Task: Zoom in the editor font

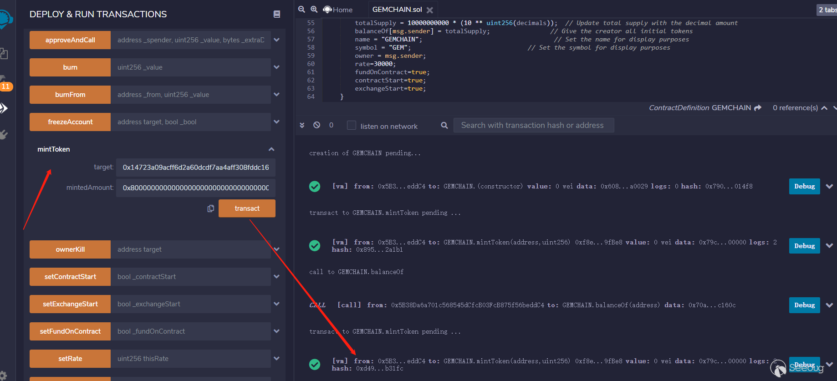Action: (x=314, y=10)
